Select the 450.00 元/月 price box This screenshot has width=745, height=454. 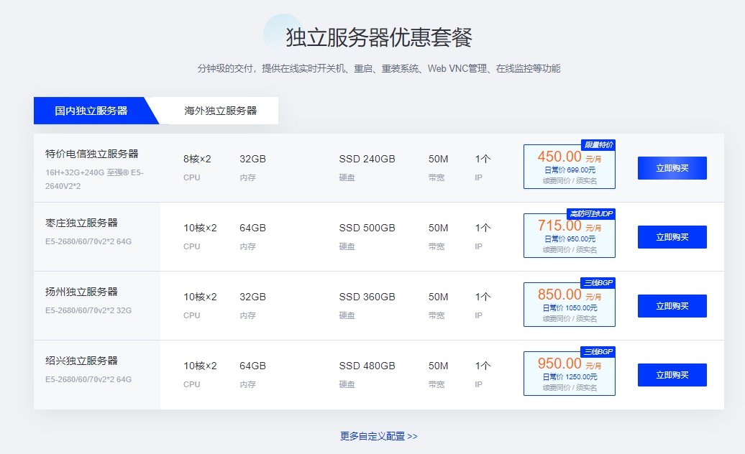pos(569,167)
